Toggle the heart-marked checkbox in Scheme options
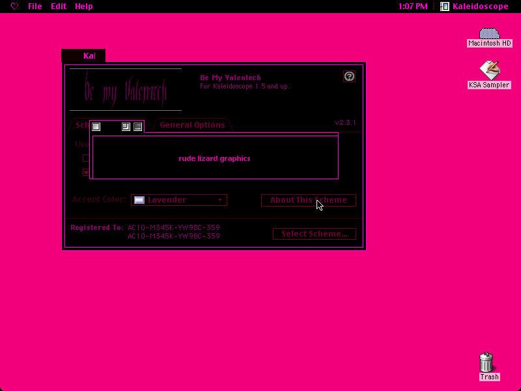 (x=86, y=172)
